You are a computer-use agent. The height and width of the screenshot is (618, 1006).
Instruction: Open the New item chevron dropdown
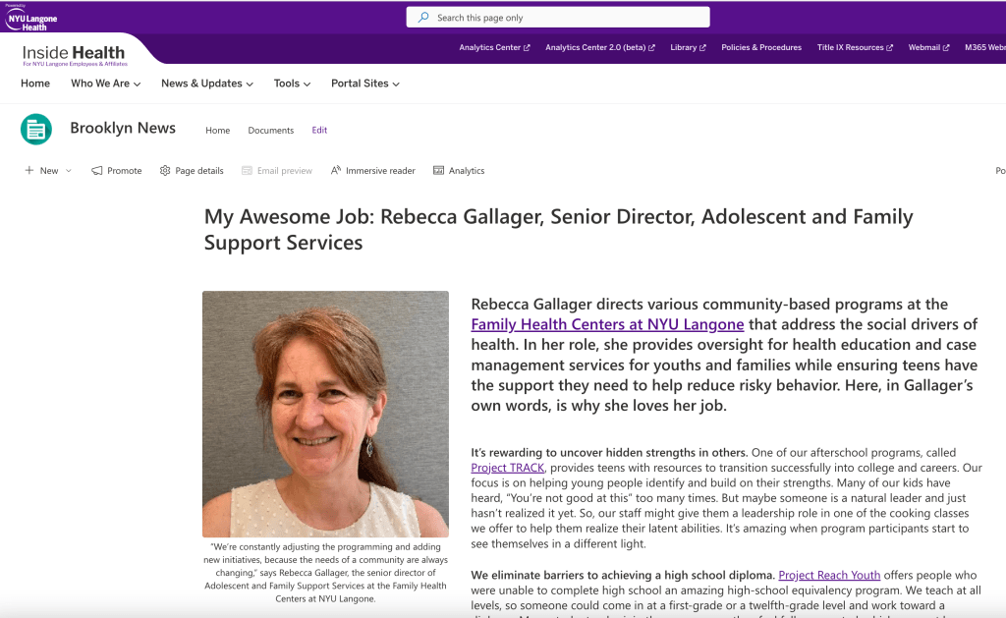69,171
